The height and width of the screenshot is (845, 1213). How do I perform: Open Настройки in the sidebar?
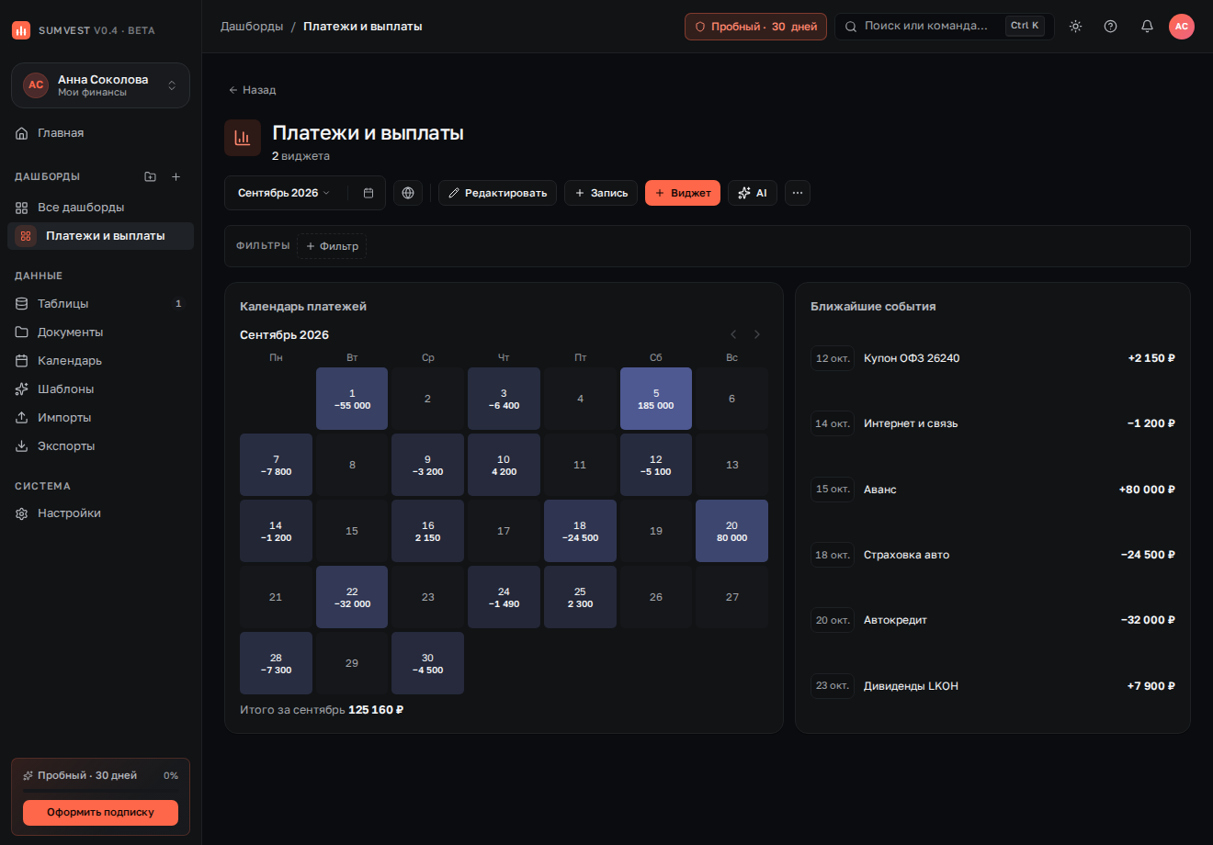click(x=100, y=513)
